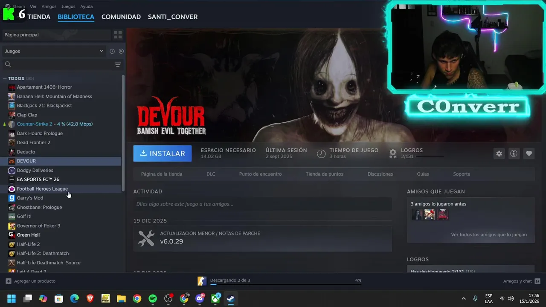The image size is (546, 307).
Task: Click the 'Diles algo sobre este juego' field
Action: click(x=262, y=204)
